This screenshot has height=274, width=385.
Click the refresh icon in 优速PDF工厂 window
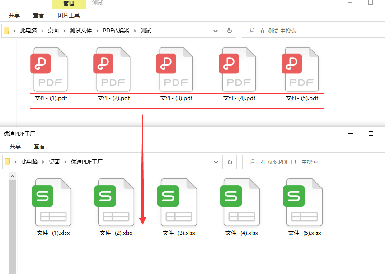(x=230, y=161)
